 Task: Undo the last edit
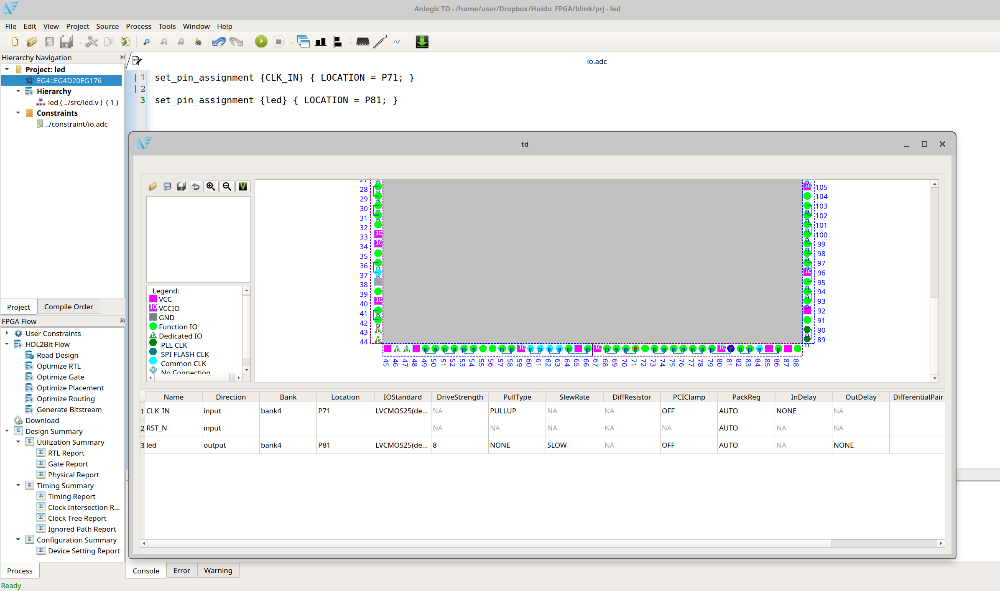pos(219,41)
